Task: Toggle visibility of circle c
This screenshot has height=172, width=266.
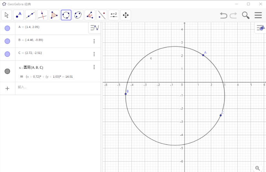Action: 7,71
